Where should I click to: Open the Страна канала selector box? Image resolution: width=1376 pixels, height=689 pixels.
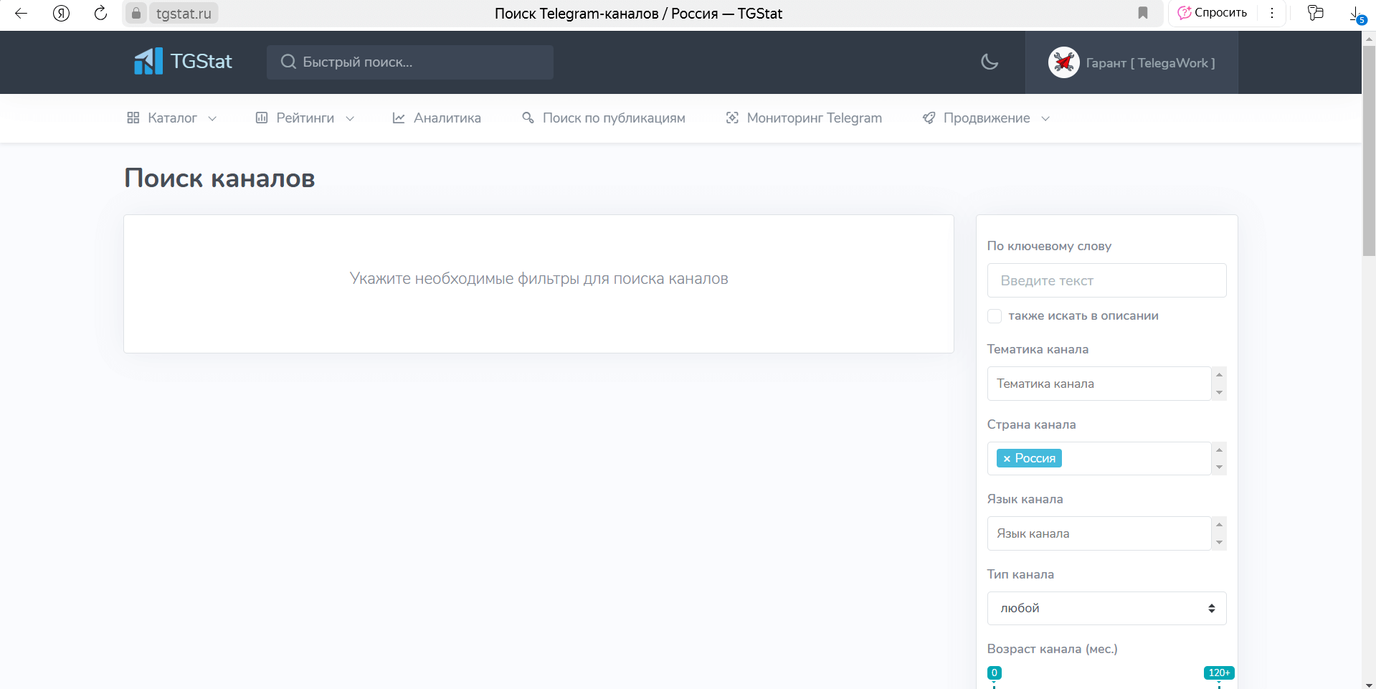coord(1099,458)
